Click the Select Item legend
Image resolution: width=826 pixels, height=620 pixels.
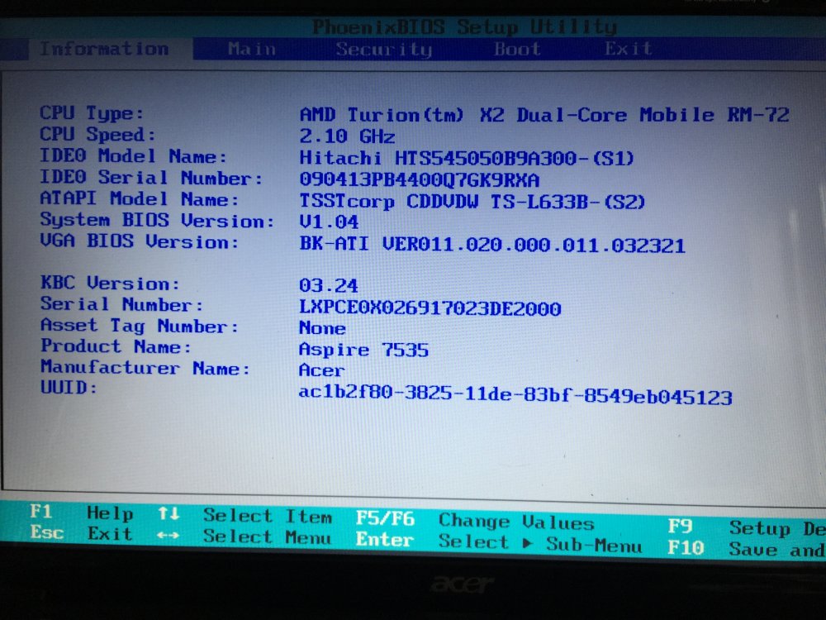(x=268, y=516)
